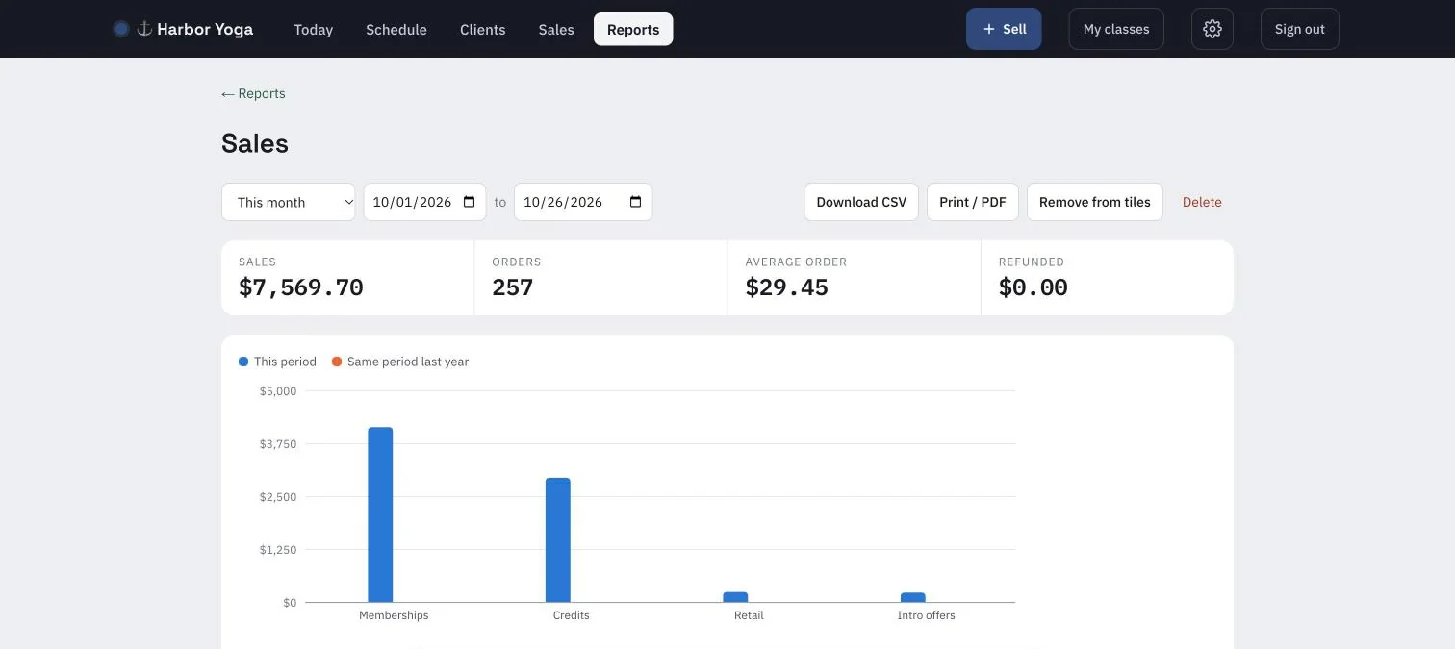Toggle the This period legend item
Screen dimensions: 1455x649
click(x=277, y=362)
